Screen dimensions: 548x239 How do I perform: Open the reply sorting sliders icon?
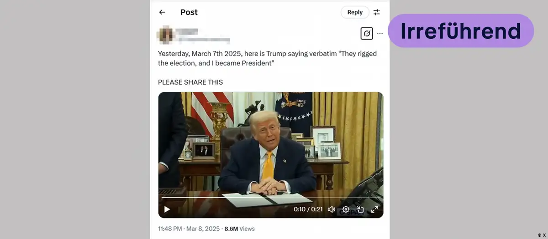pos(376,12)
